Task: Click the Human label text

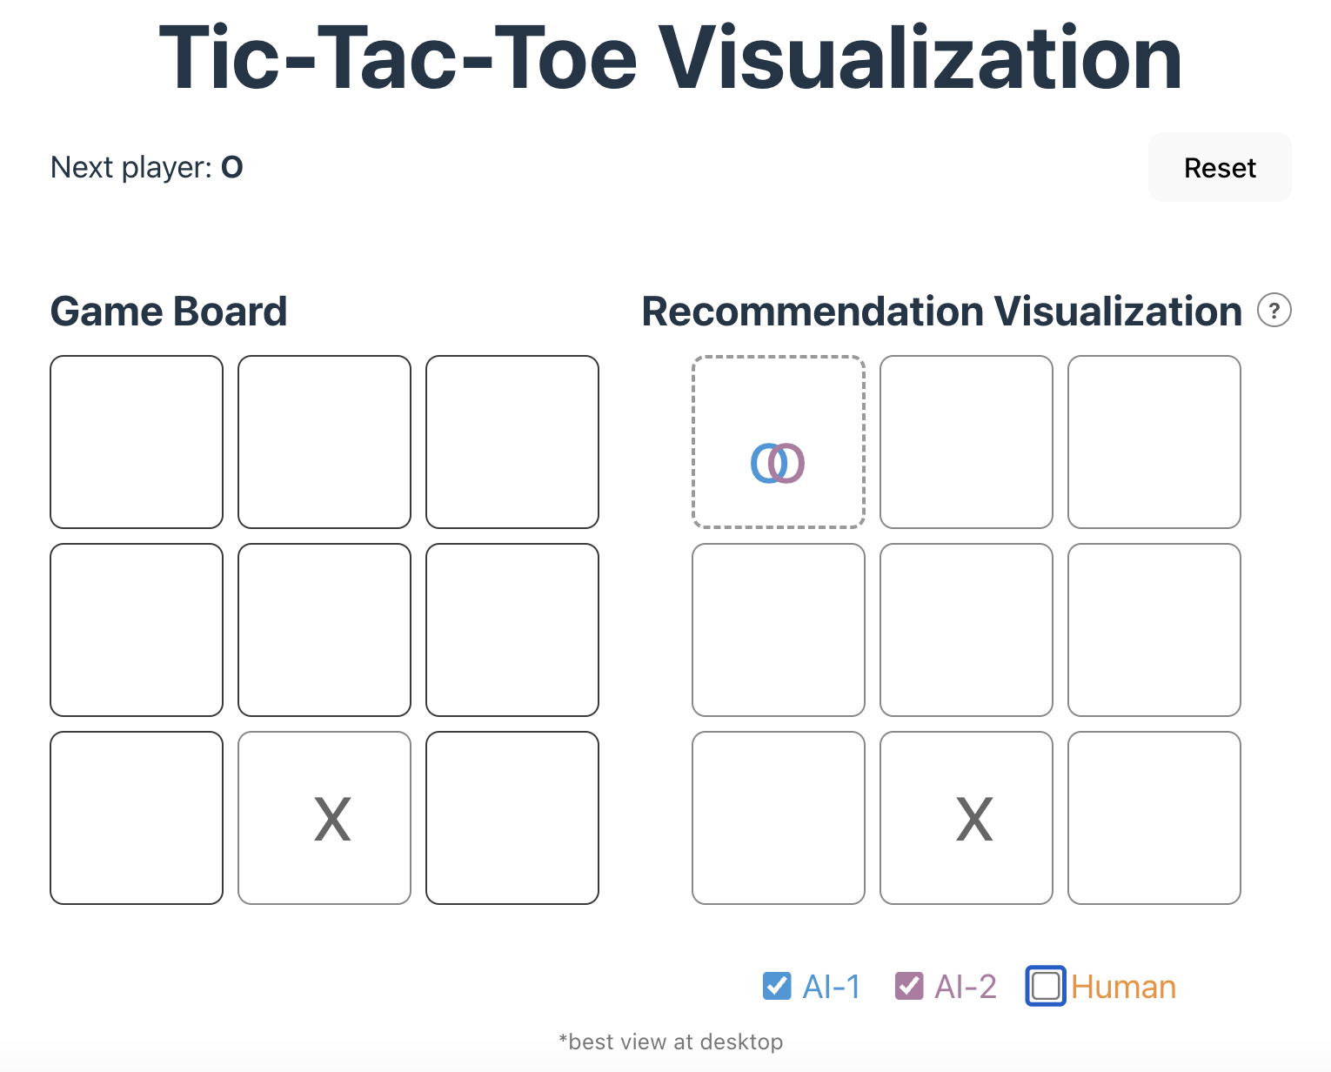Action: tap(1123, 987)
